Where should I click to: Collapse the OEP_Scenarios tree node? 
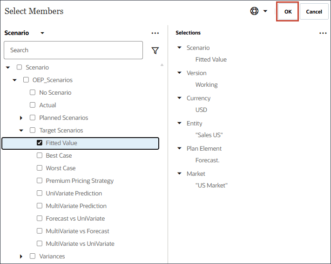(15, 80)
